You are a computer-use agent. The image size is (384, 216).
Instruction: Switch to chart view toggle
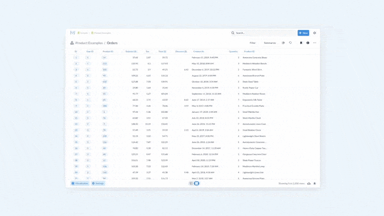[197, 183]
